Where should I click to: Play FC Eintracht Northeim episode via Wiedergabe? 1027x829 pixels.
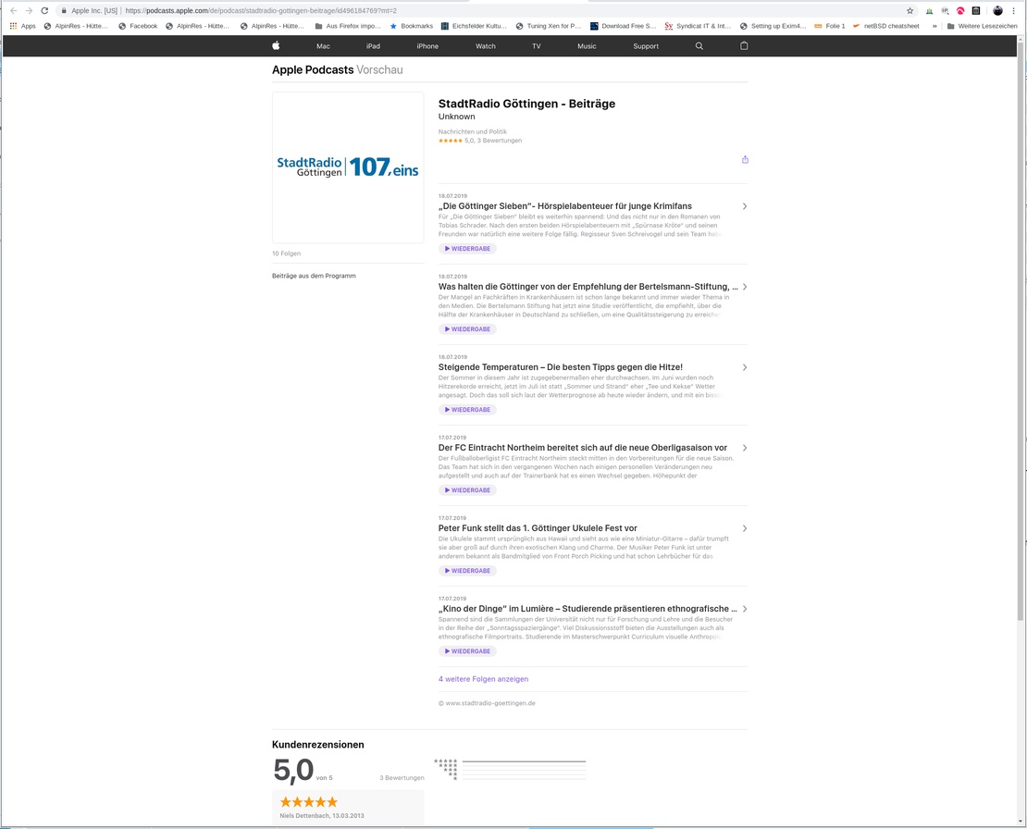[x=467, y=490]
